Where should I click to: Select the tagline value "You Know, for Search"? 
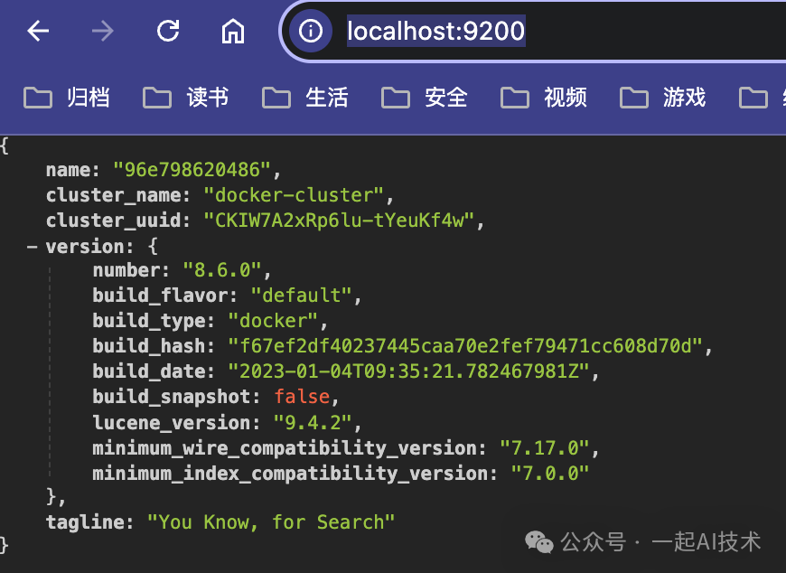(x=271, y=523)
